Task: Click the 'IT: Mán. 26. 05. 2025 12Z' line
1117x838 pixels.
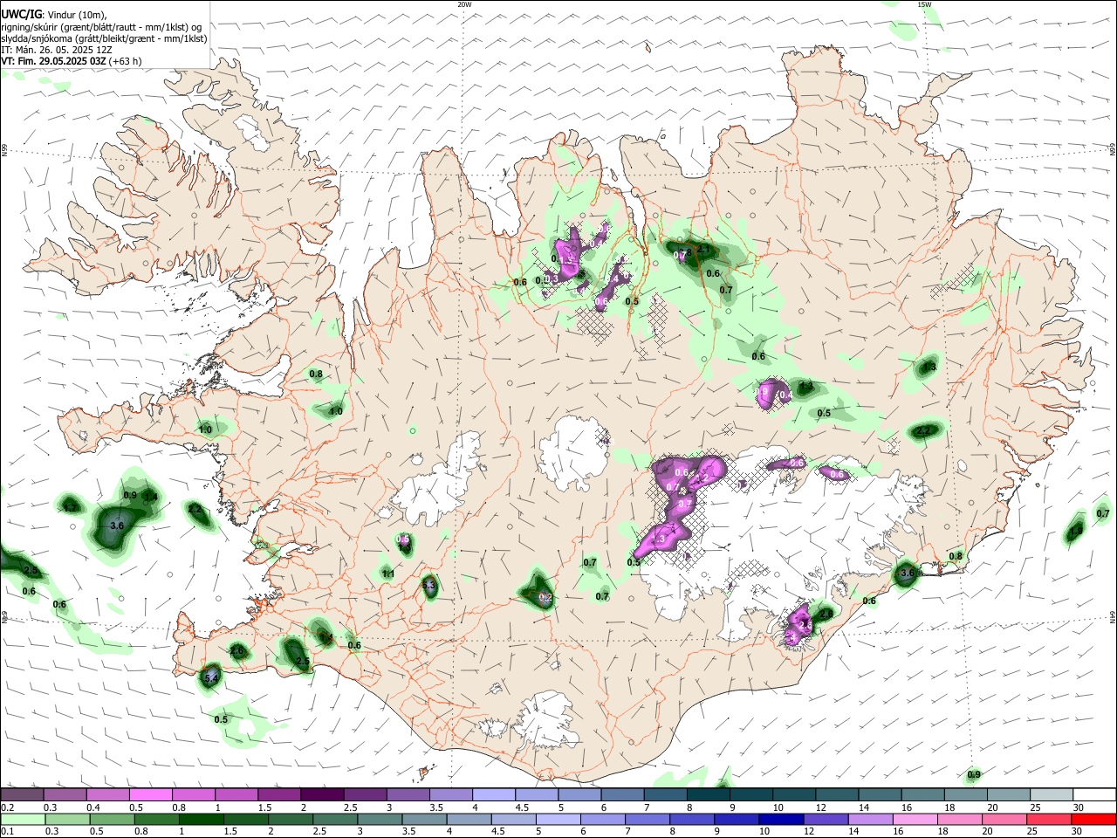Action: (57, 50)
